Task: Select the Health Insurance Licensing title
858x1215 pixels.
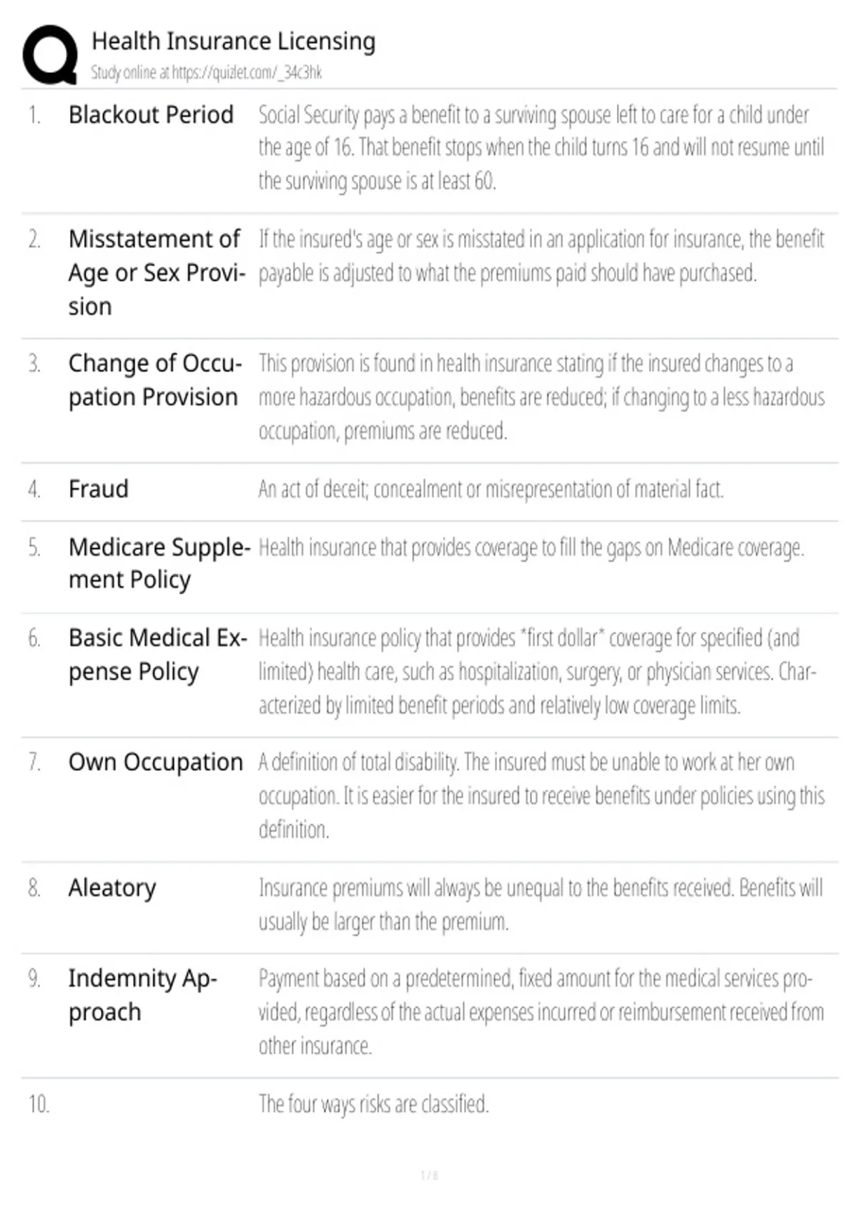Action: [233, 41]
